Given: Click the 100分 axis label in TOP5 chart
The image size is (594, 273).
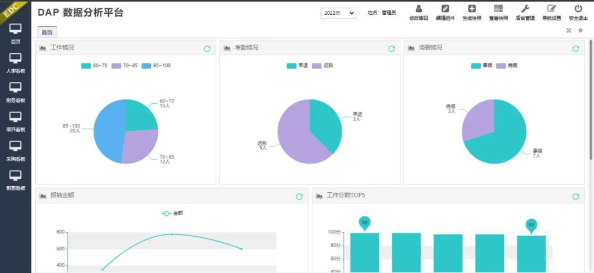Looking at the screenshot, I should click(x=334, y=232).
